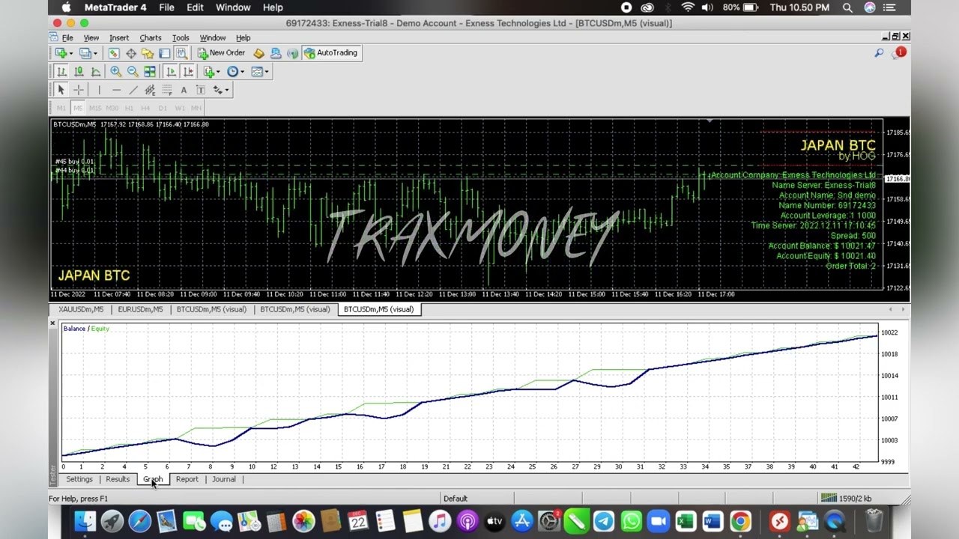The width and height of the screenshot is (959, 539).
Task: Select the Equidistant Channel tool
Action: [x=150, y=90]
